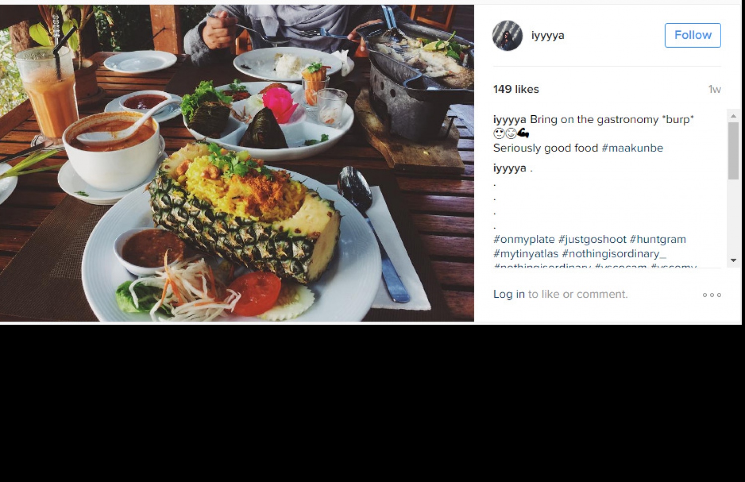Viewport: 745px width, 482px height.
Task: Click the pineapple fried rice photo
Action: tap(237, 163)
